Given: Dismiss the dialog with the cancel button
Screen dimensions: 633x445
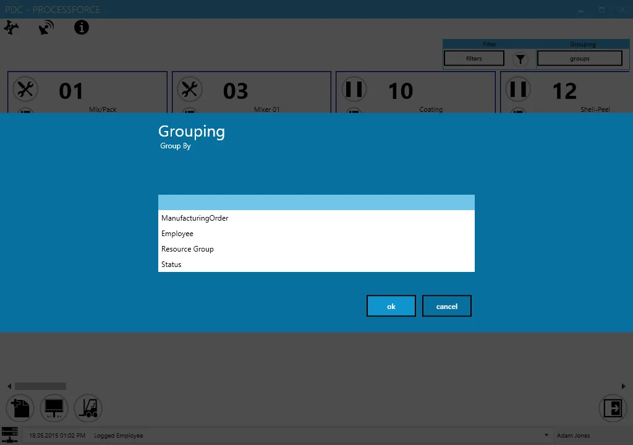Looking at the screenshot, I should click(x=446, y=305).
